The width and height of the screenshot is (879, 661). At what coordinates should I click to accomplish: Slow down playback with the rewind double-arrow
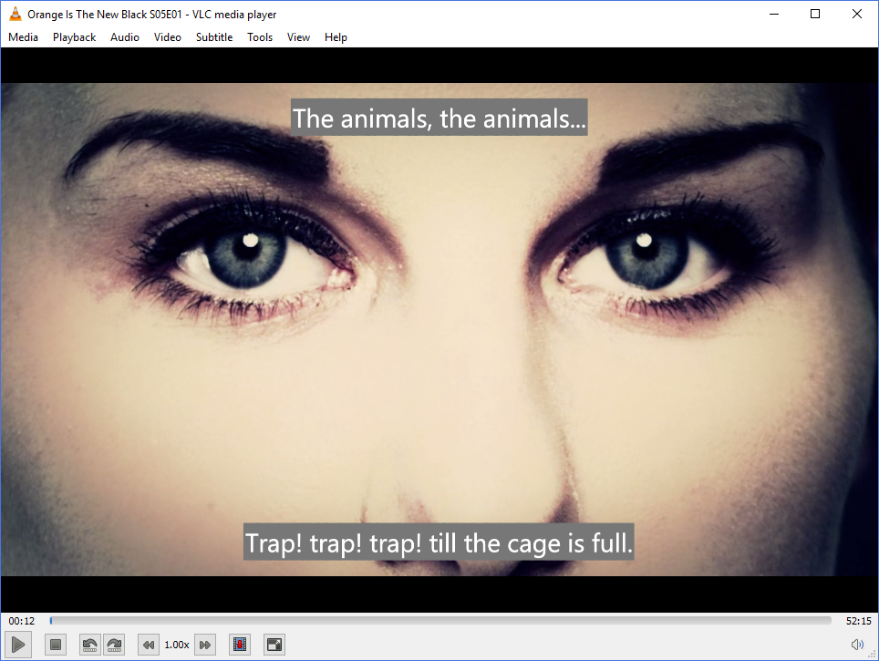point(149,645)
